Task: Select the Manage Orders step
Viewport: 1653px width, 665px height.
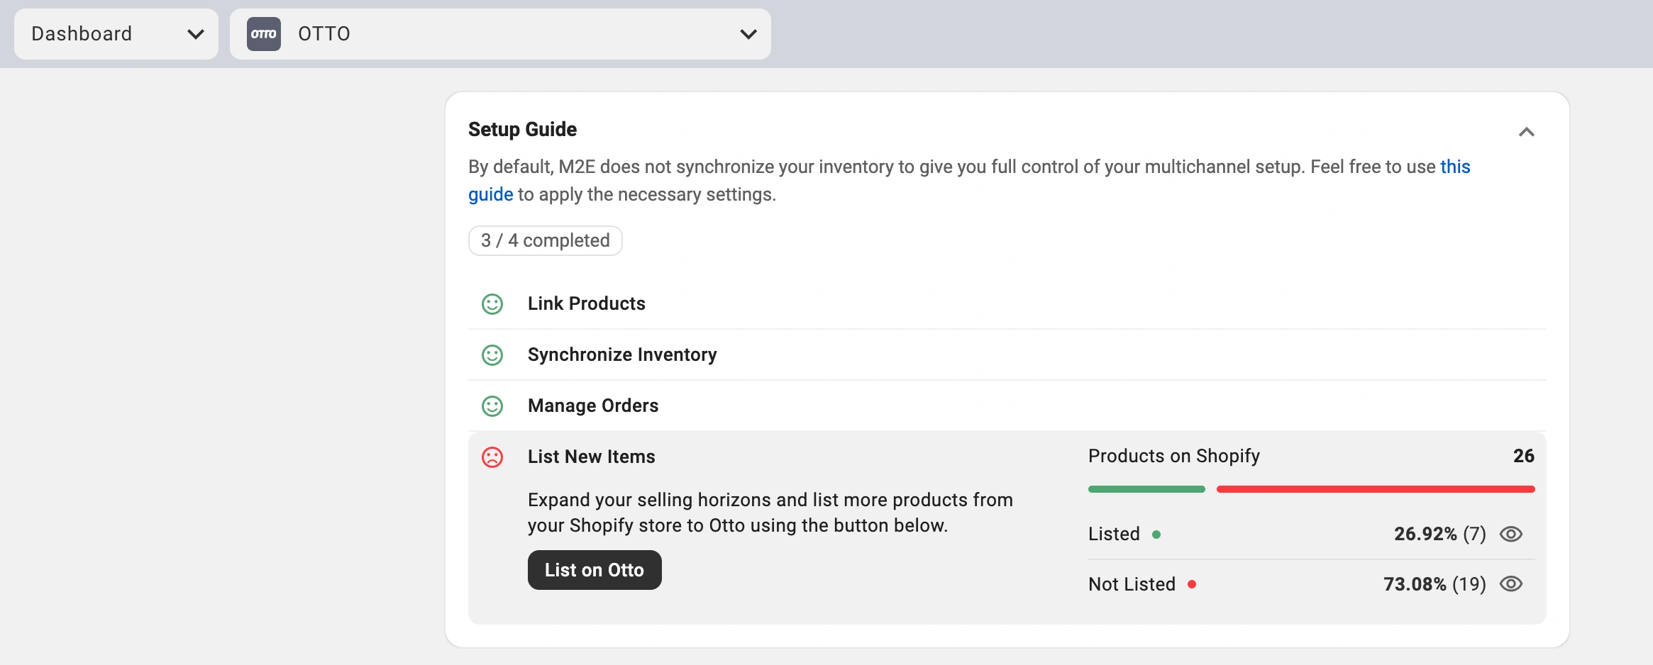Action: [592, 406]
